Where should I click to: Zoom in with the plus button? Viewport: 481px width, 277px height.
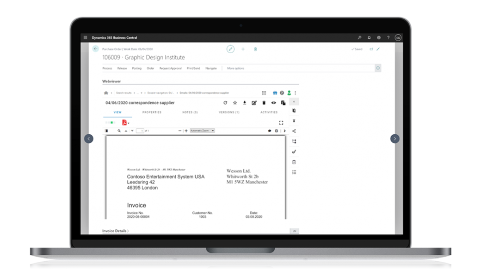186,131
